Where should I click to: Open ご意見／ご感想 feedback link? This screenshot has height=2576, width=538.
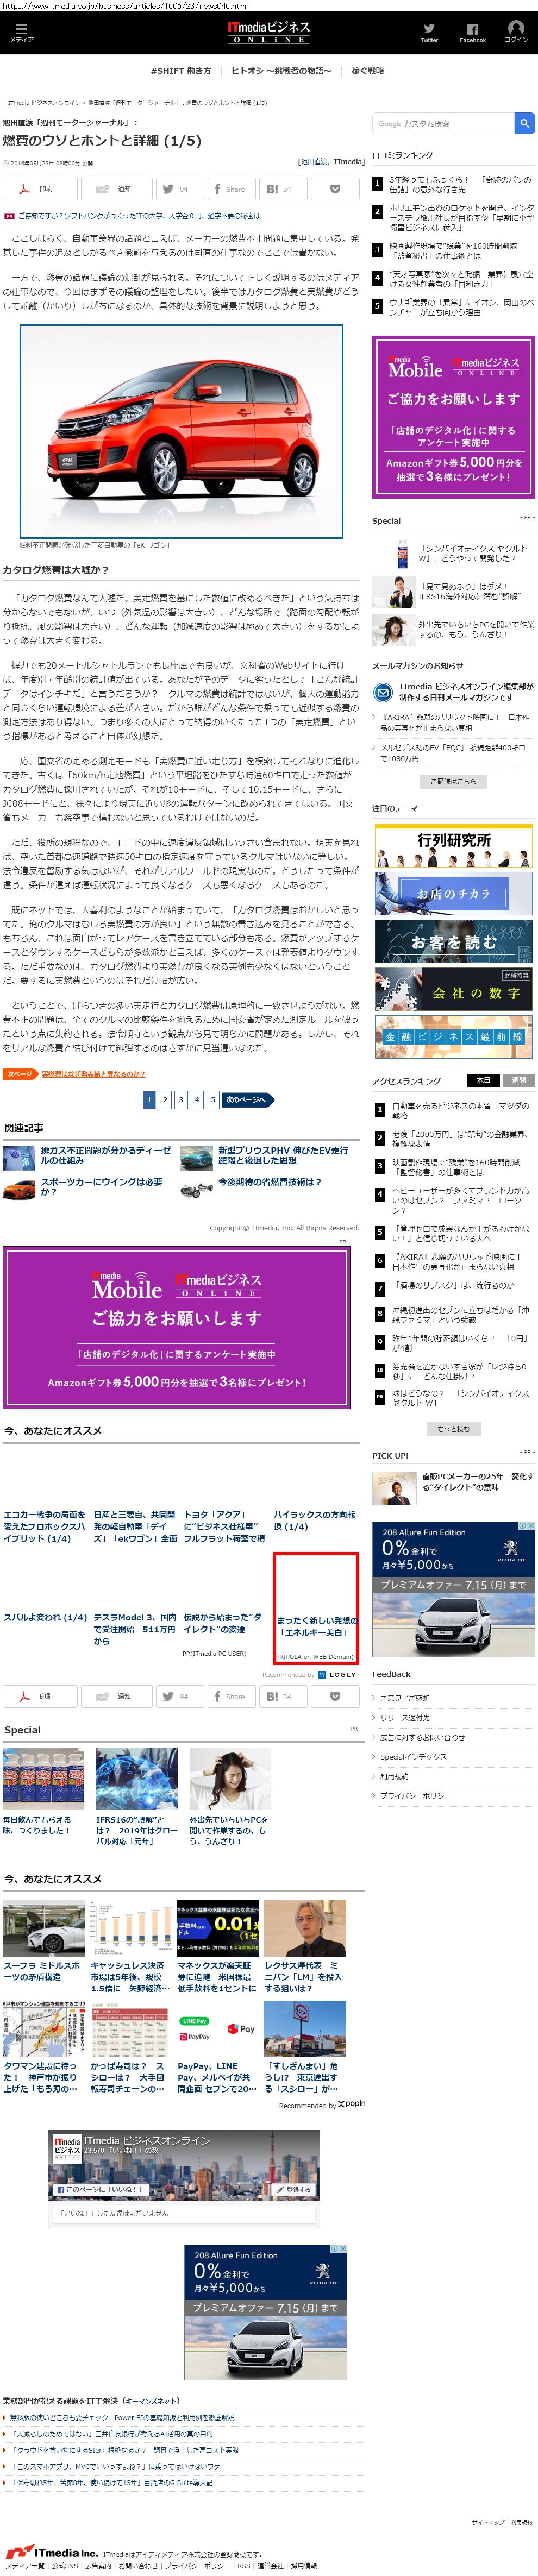coord(404,1698)
